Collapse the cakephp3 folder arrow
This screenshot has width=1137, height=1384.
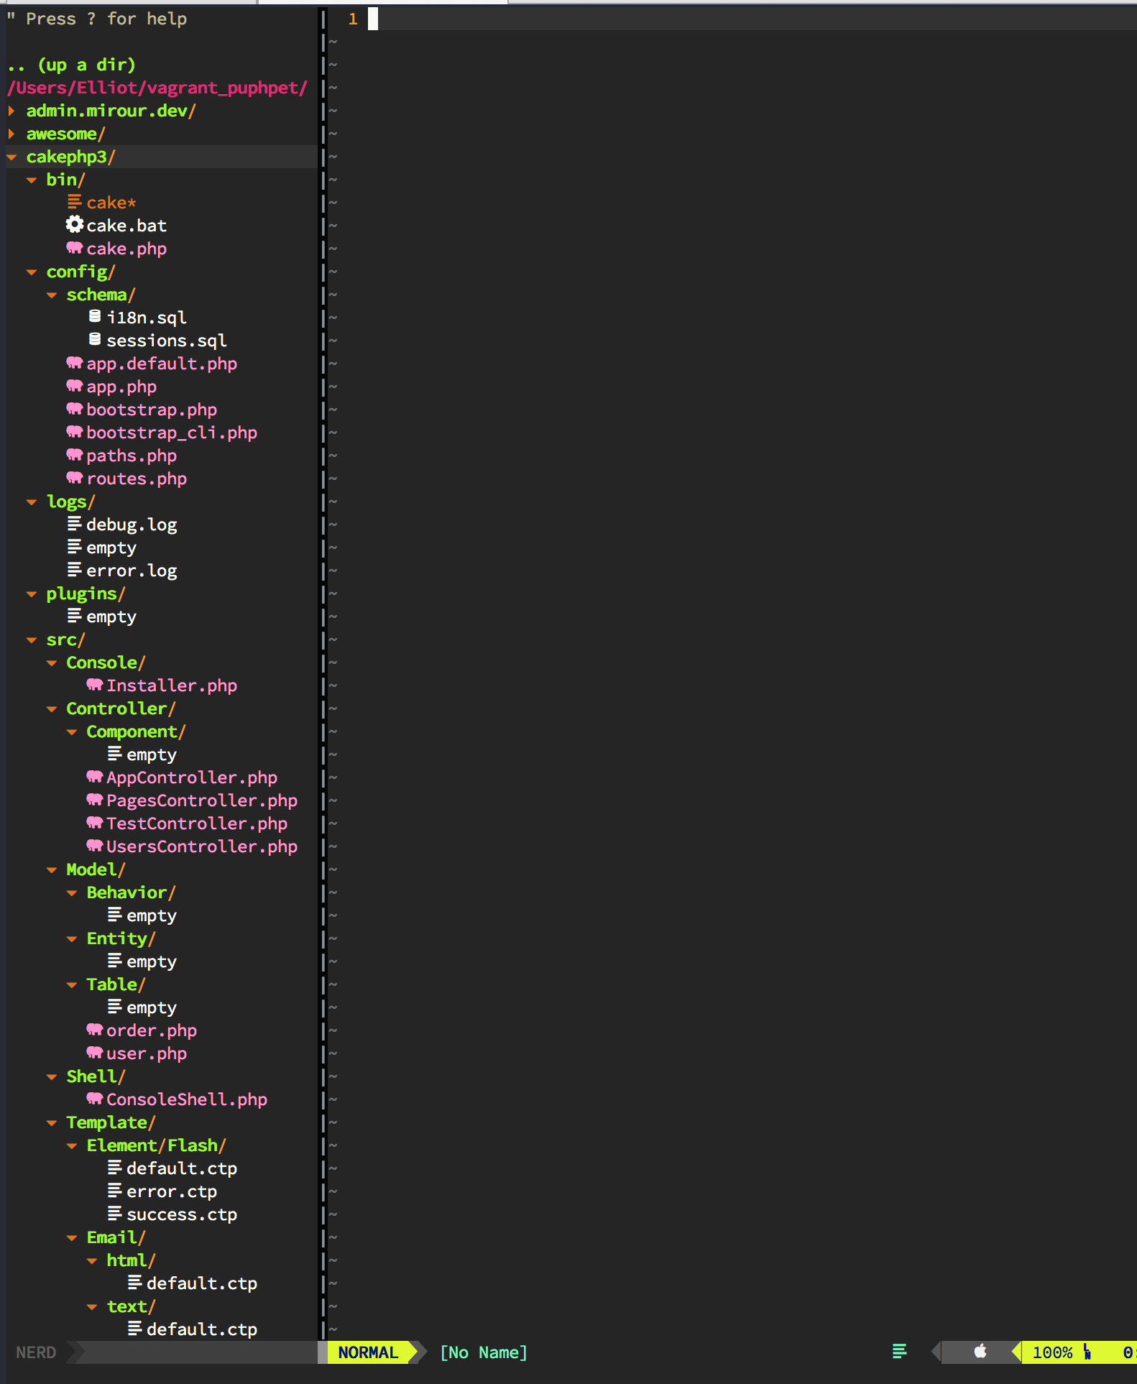tap(11, 157)
